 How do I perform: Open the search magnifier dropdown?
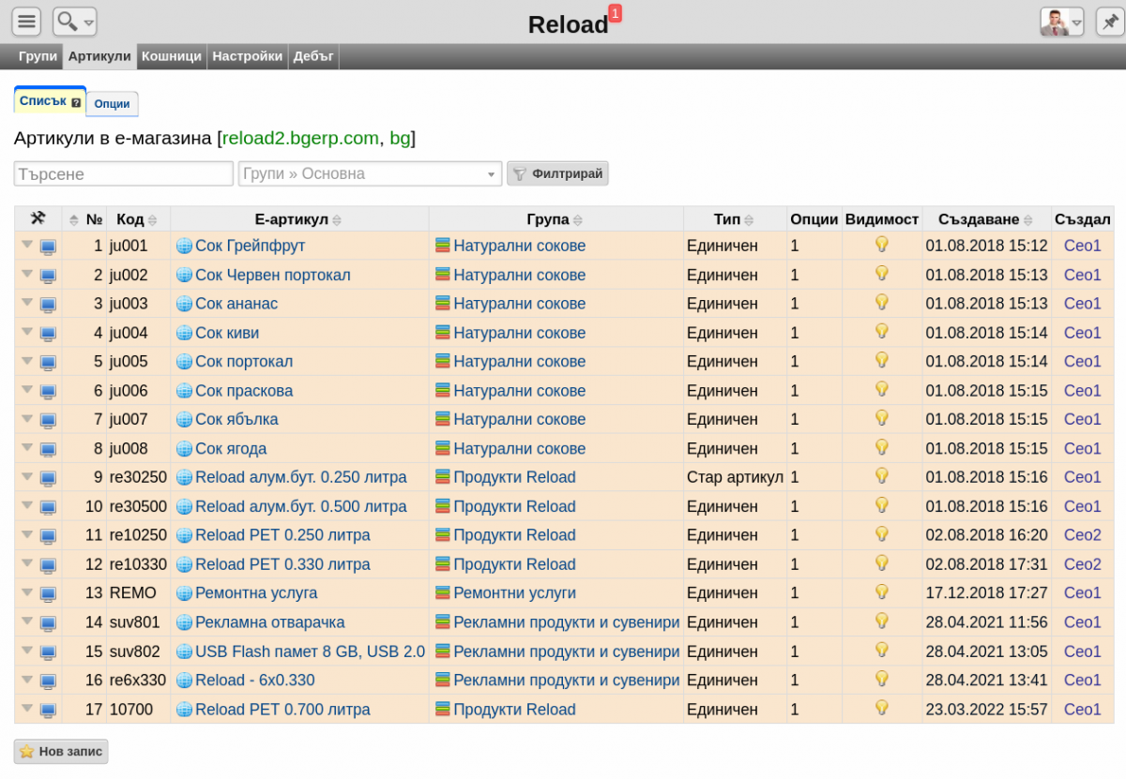click(75, 22)
